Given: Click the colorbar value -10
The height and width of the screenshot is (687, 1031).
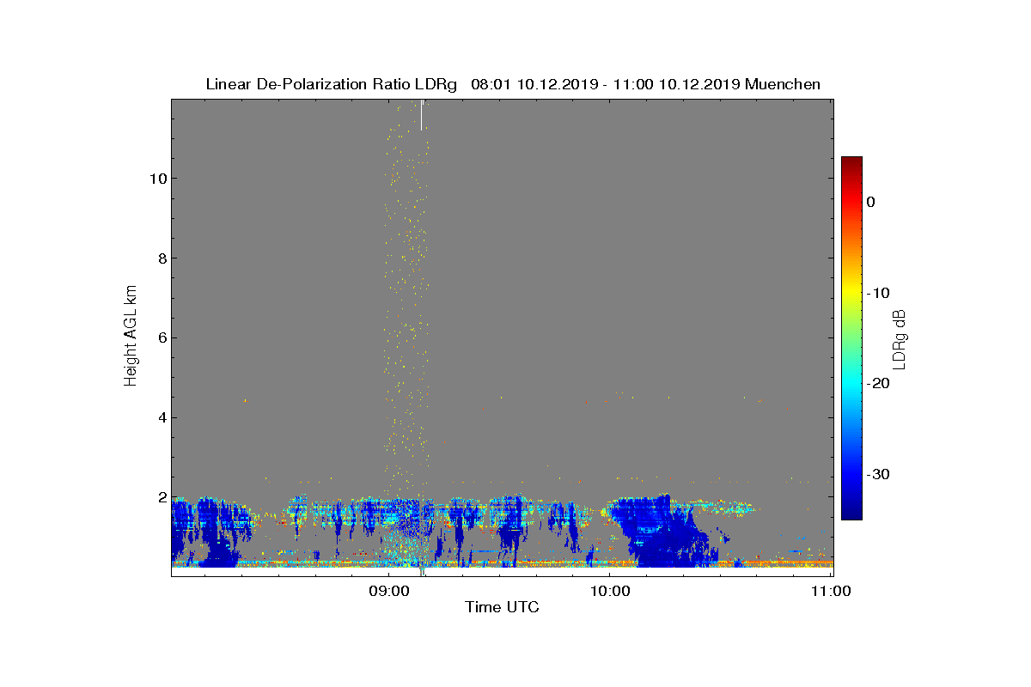Looking at the screenshot, I should [878, 293].
